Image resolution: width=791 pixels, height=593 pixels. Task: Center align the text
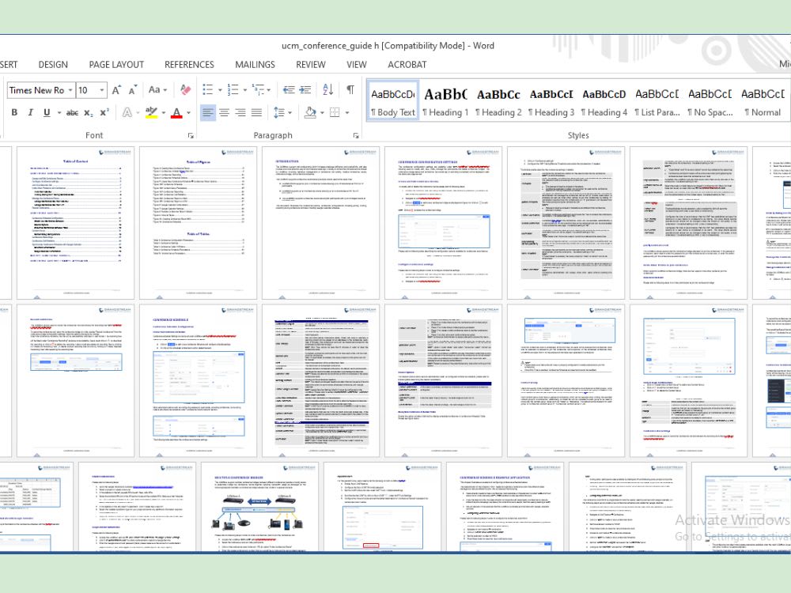(223, 112)
